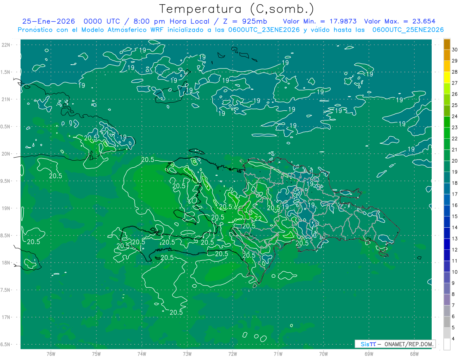Click the title 'Temperatura (C,somb.)'
Image resolution: width=465 pixels, height=359 pixels.
pos(237,9)
